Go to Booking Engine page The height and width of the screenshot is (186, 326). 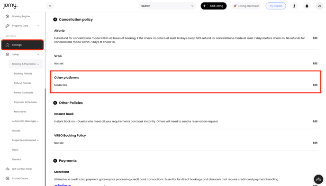coord(21,16)
